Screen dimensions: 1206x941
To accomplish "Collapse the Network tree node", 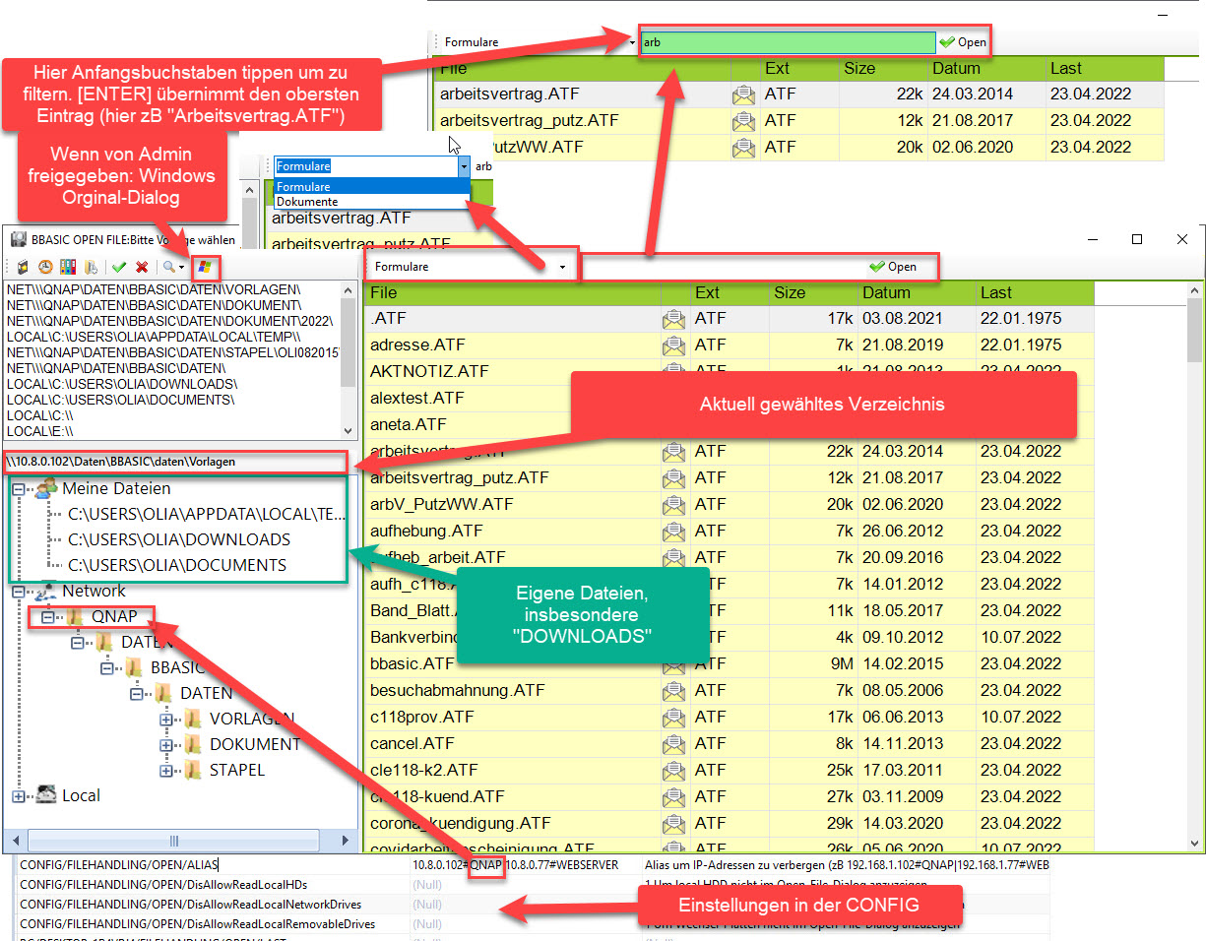I will click(x=19, y=593).
